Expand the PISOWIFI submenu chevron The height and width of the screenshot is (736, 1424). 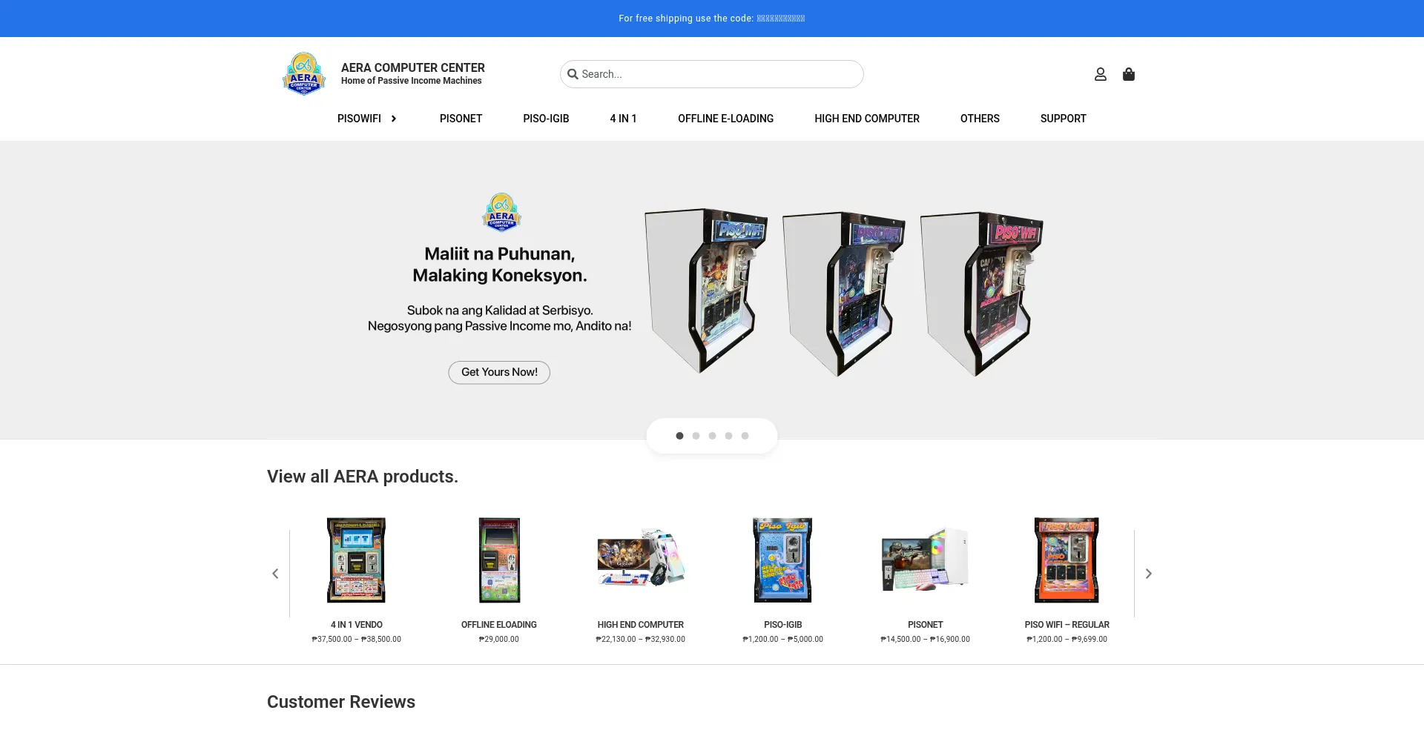pyautogui.click(x=394, y=119)
